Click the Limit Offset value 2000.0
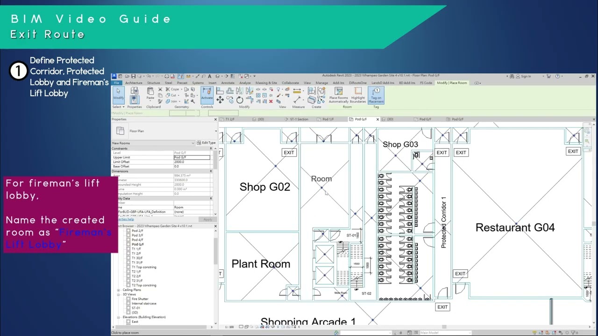Image resolution: width=598 pixels, height=336 pixels. click(192, 162)
